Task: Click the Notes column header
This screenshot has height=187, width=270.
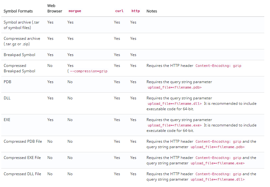Action: tap(152, 11)
